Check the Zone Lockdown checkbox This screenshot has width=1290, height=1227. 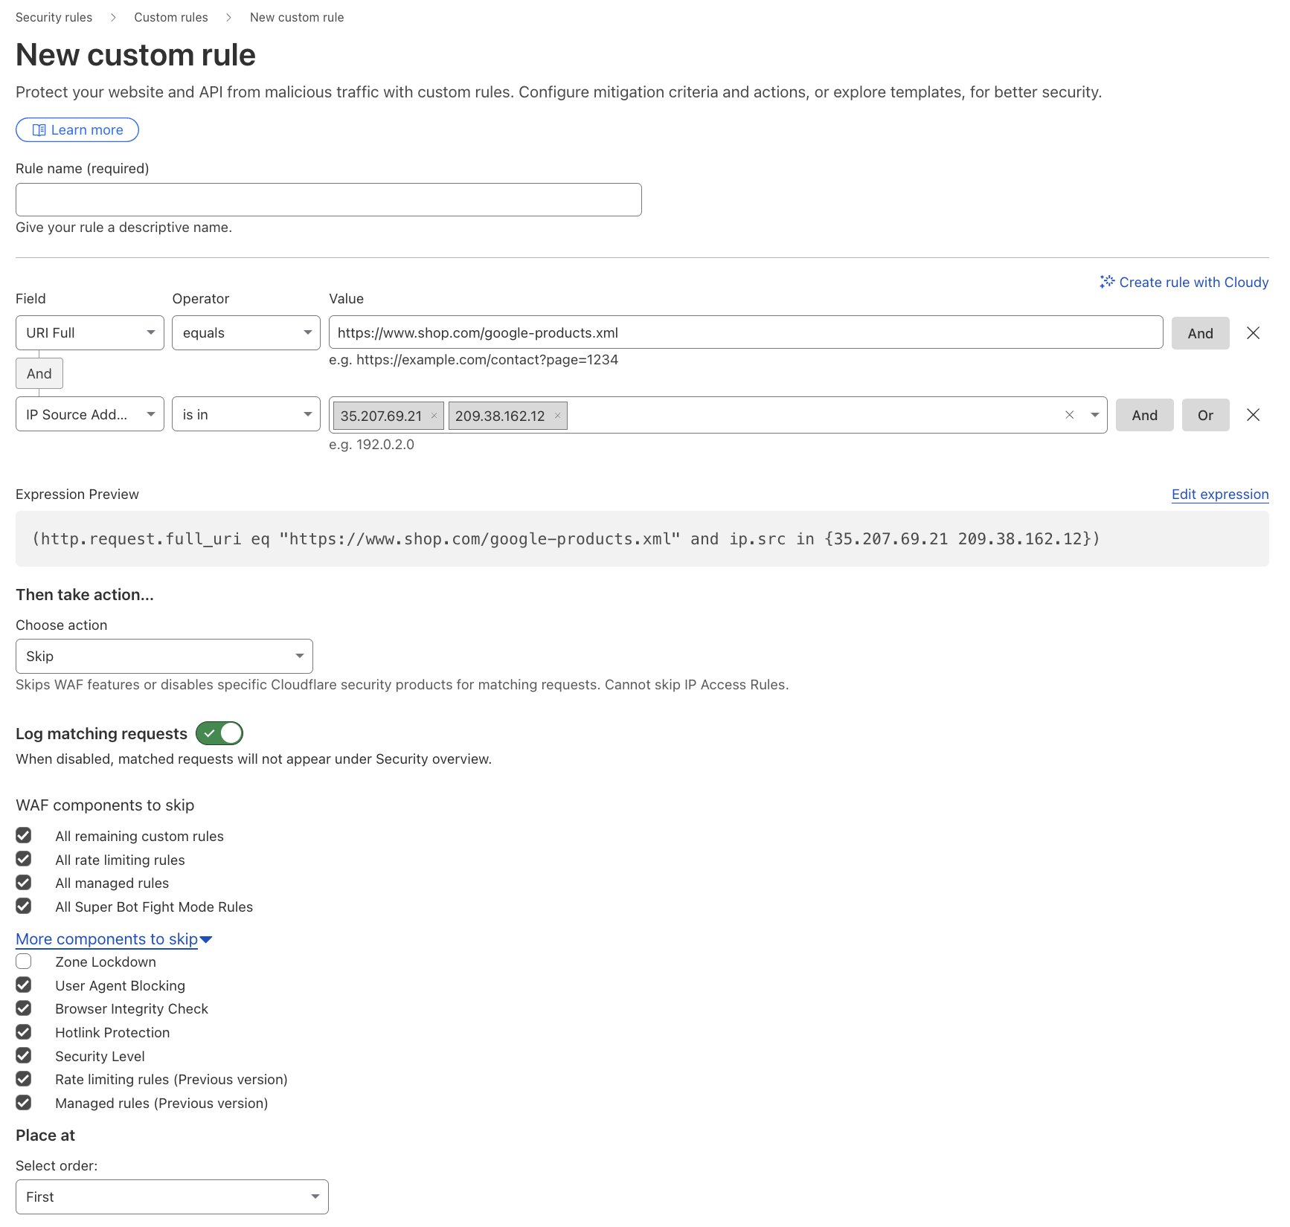tap(24, 962)
